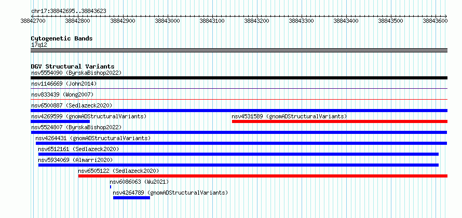Viewport: 462px width, 218px height.
Task: Click ruler position 38842700
Action: tap(33, 21)
